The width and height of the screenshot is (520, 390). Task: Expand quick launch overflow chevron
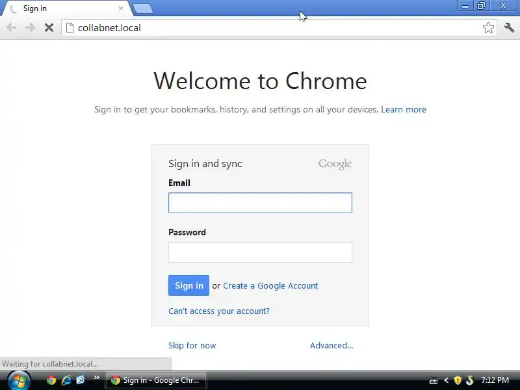96,378
